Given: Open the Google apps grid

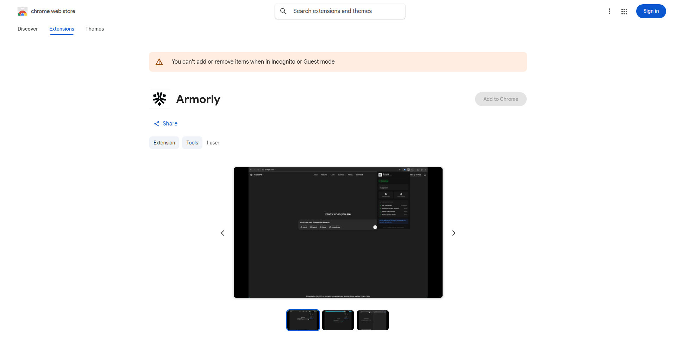Looking at the screenshot, I should (x=624, y=12).
